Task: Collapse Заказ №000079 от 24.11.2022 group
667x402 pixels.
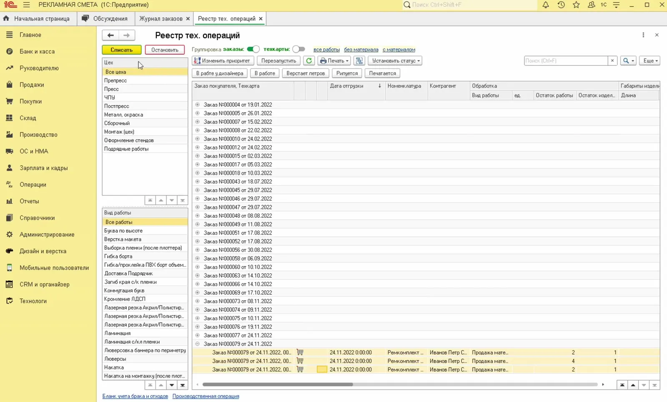Action: pos(198,344)
